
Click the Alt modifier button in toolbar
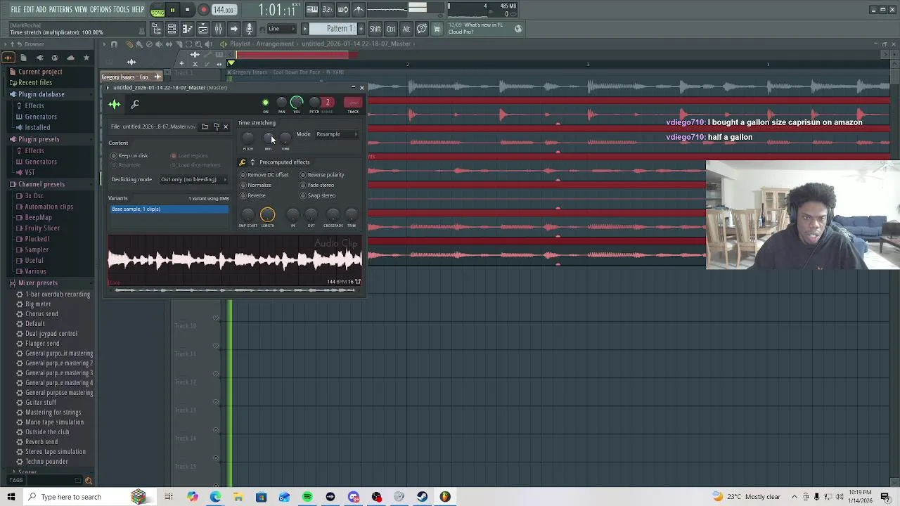[x=406, y=29]
